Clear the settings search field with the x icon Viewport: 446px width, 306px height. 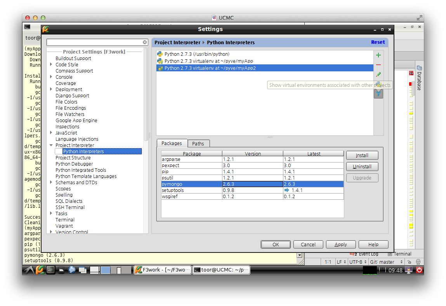145,42
